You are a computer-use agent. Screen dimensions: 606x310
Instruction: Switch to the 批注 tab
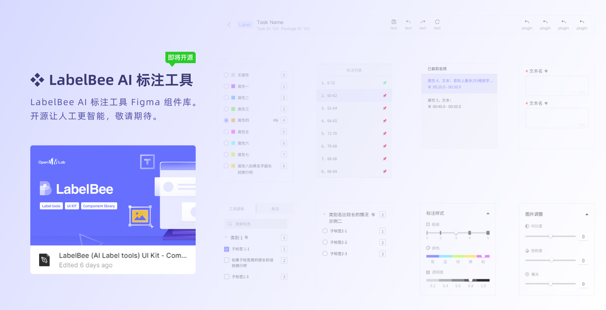pyautogui.click(x=275, y=209)
